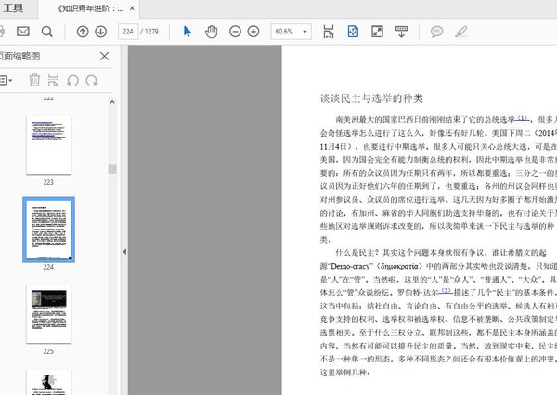Go to next page arrow
The image size is (557, 395).
[101, 32]
